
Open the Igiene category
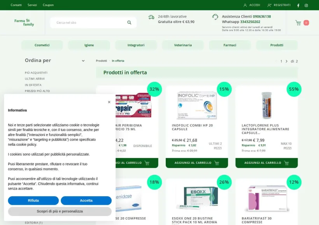coord(89,45)
